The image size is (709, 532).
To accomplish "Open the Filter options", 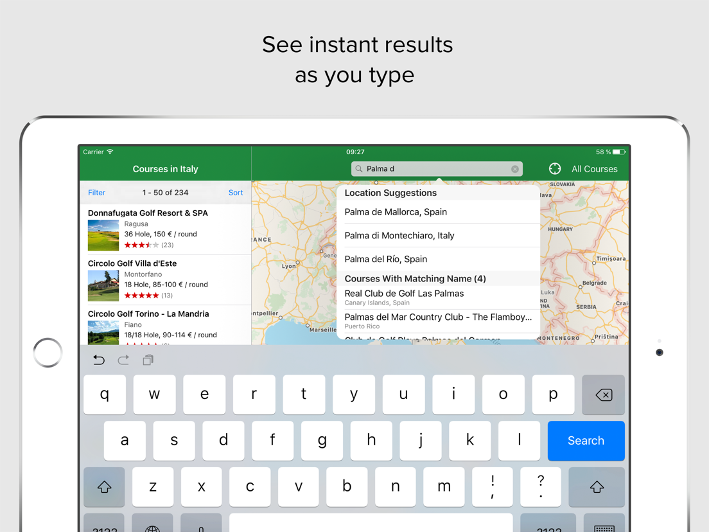I will tap(96, 193).
